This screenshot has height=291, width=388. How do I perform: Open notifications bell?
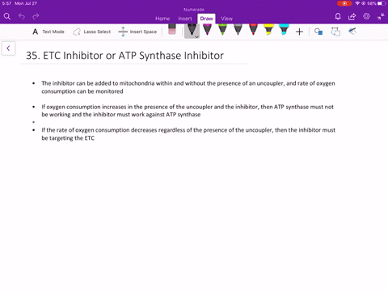pyautogui.click(x=338, y=17)
